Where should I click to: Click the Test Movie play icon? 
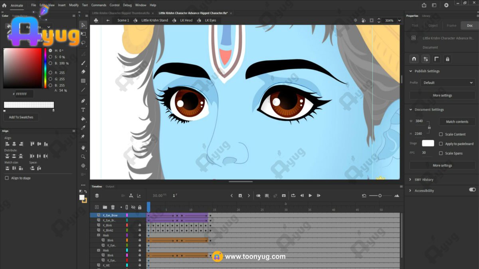tap(446, 5)
